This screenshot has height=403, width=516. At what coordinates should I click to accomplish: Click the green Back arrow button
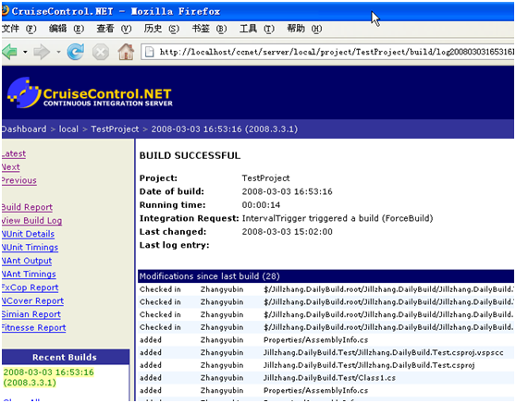coord(9,52)
